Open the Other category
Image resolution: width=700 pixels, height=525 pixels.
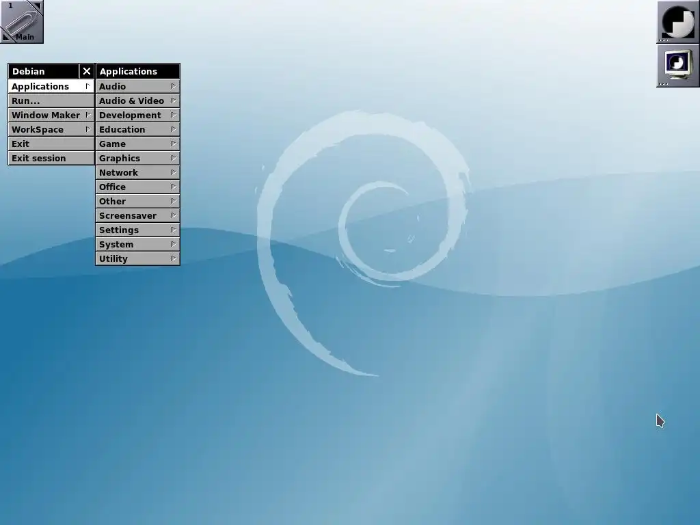137,202
